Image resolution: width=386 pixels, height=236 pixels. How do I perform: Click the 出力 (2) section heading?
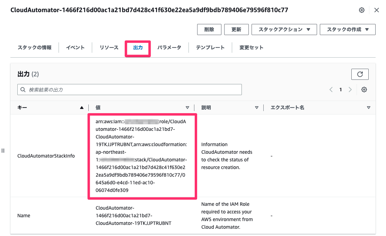point(28,74)
